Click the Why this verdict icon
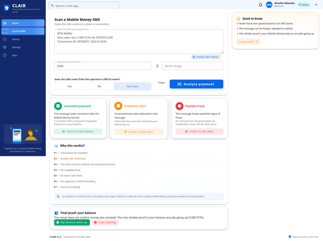323x241 pixels. click(56, 146)
